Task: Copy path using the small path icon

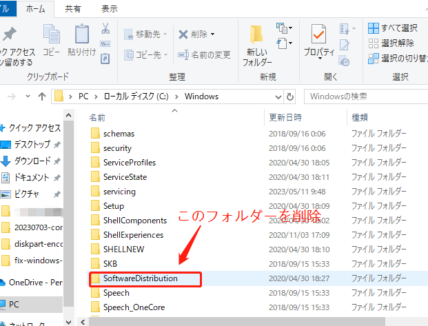Action: tap(105, 43)
